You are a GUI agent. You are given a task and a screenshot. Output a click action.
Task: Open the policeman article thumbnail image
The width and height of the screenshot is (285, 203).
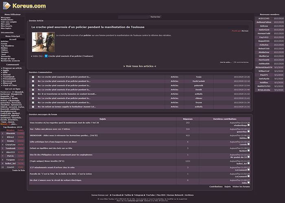coord(40,42)
